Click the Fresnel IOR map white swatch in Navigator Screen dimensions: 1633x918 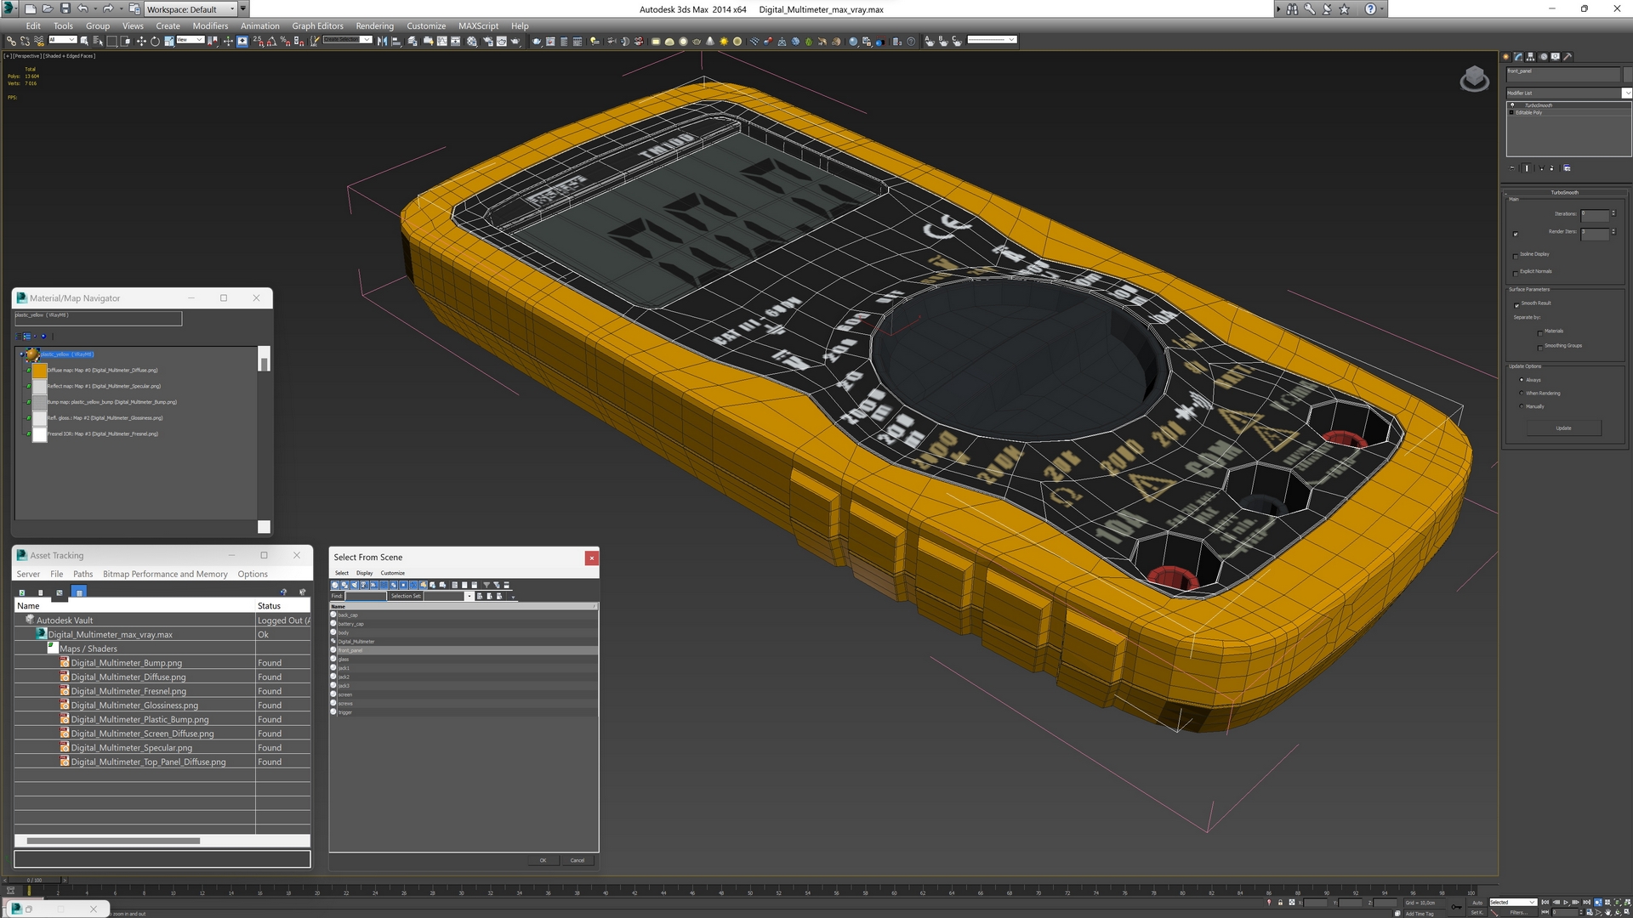39,434
